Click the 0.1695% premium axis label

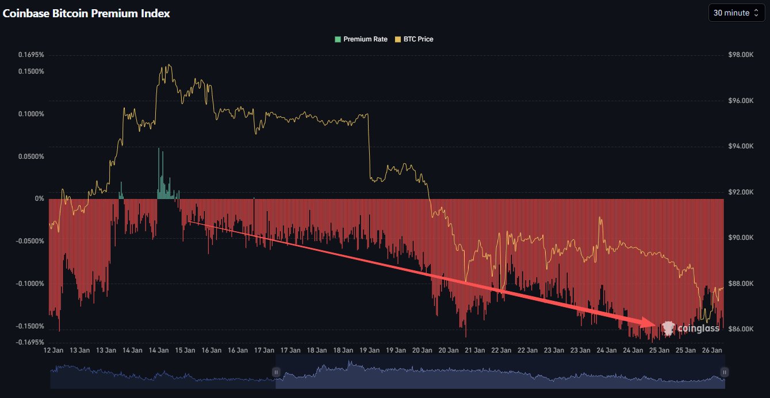tap(31, 55)
